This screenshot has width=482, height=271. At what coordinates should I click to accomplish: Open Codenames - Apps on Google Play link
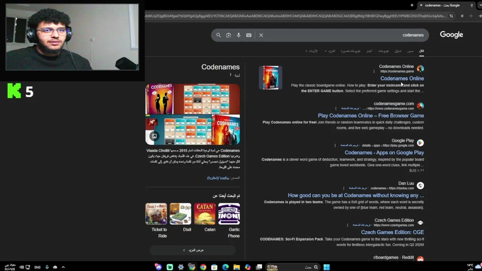(x=384, y=152)
